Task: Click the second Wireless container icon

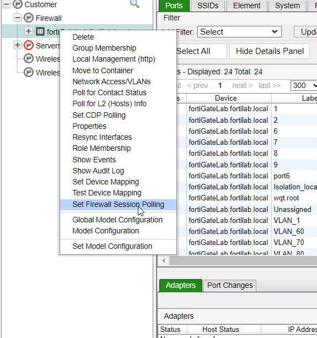Action: [29, 73]
